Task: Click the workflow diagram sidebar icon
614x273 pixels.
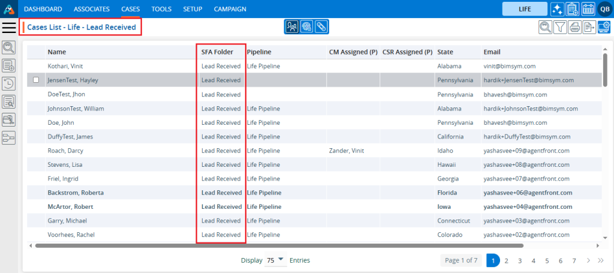Action: pyautogui.click(x=9, y=139)
